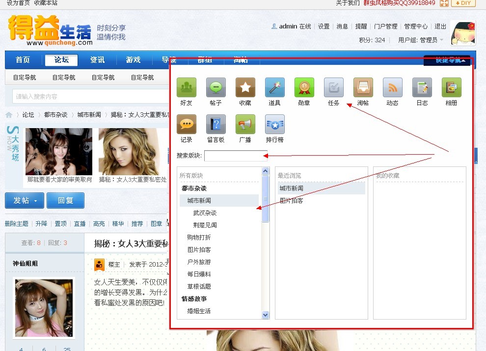Select 情感故事 in the forum list

[x=194, y=298]
